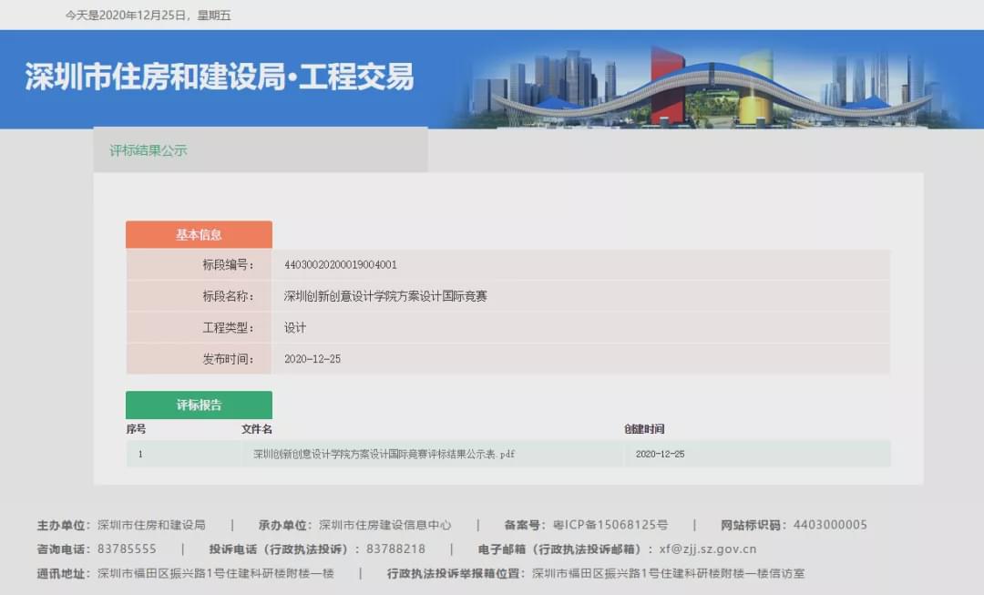
Task: Click the 序号 column header
Action: (x=136, y=429)
